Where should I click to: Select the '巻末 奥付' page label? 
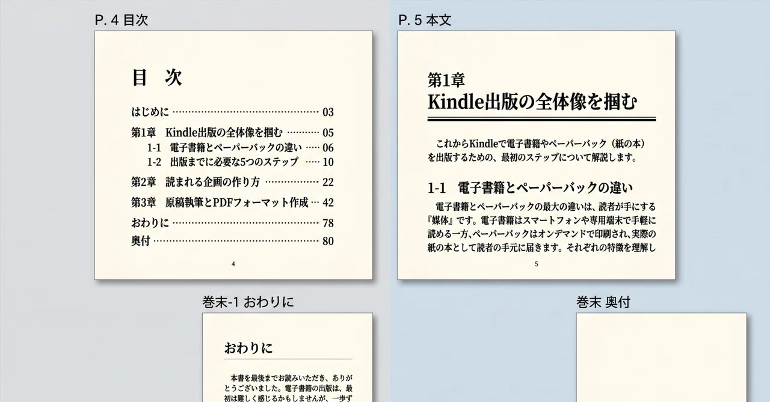point(603,302)
